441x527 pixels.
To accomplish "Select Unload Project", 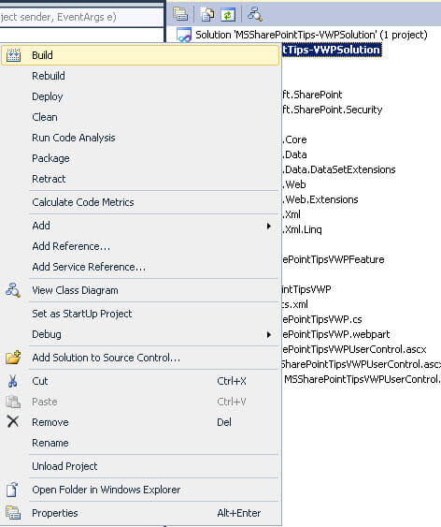I will [x=140, y=466].
